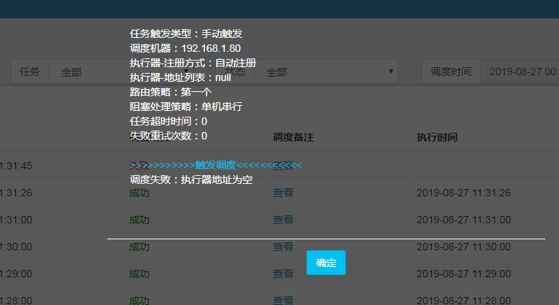
Task: Click the 确定 confirm button
Action: (326, 263)
